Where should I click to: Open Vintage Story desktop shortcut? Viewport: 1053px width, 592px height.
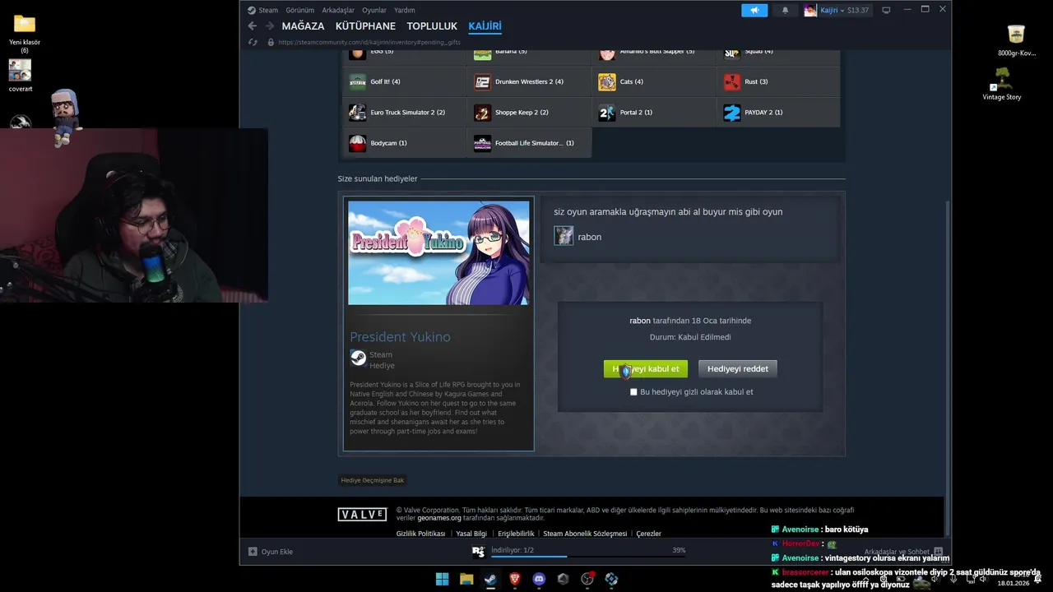point(1002,84)
